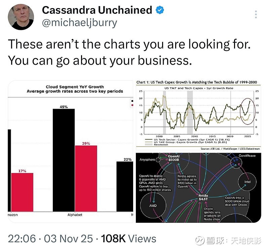This screenshot has width=269, height=249.
Task: Select the AMD circle in the diagram
Action: click(x=153, y=205)
